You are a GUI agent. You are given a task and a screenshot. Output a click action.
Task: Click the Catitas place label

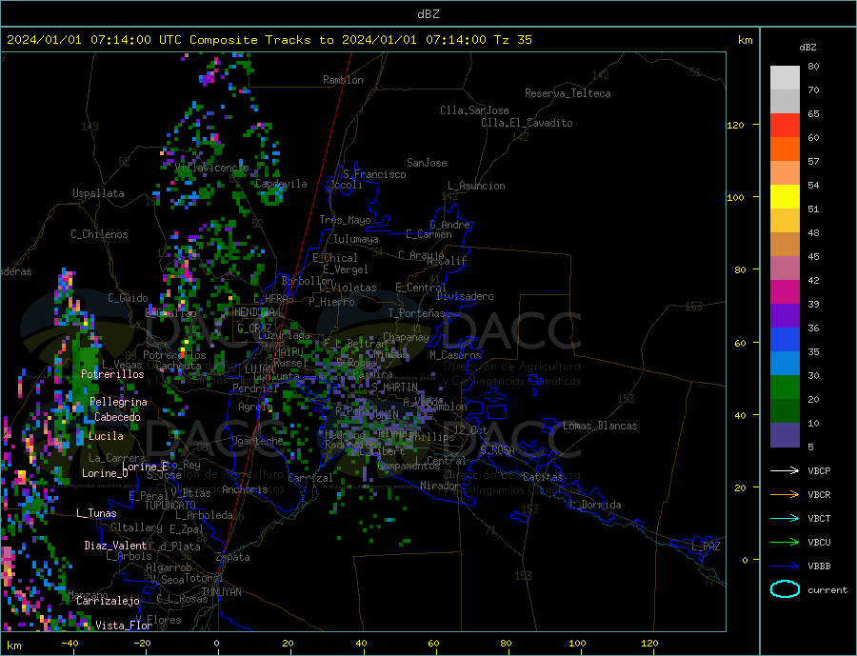coord(543,477)
